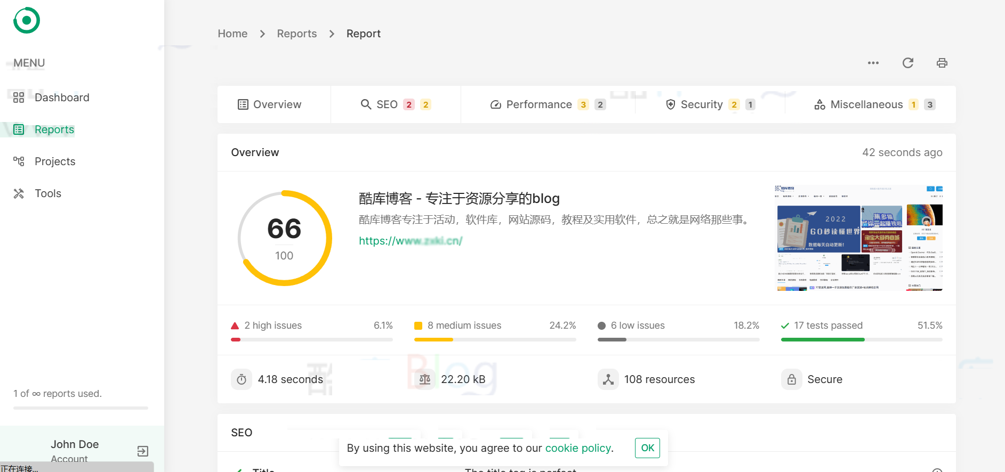1005x472 pixels.
Task: Open the three-dots more options menu
Action: 873,63
